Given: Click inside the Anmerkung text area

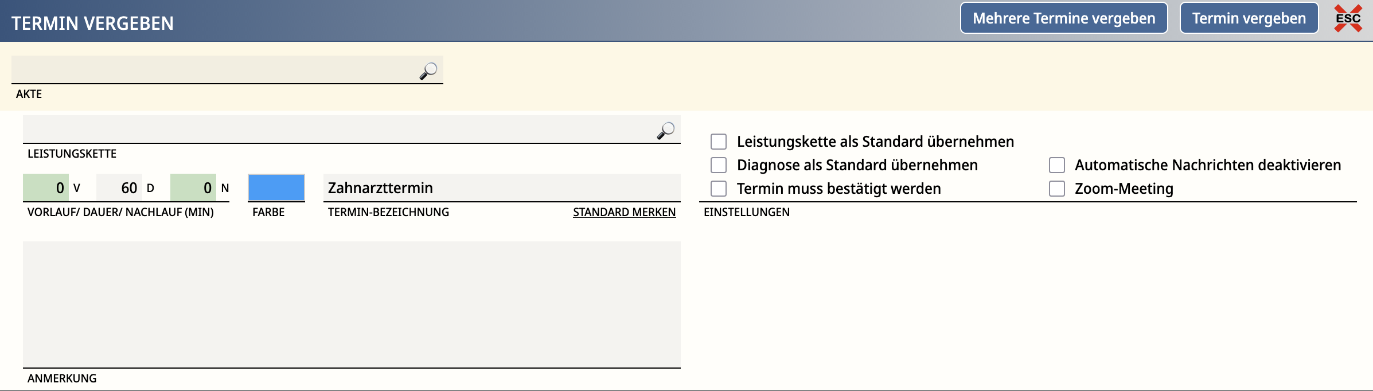Looking at the screenshot, I should (x=351, y=304).
